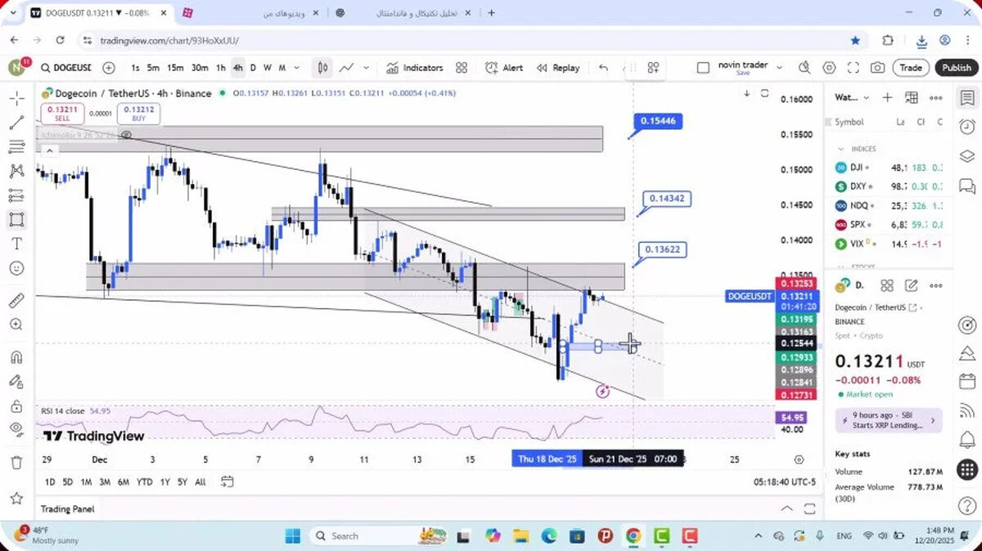Open the Watchlist name dropdown
This screenshot has height=551, width=982.
click(852, 97)
